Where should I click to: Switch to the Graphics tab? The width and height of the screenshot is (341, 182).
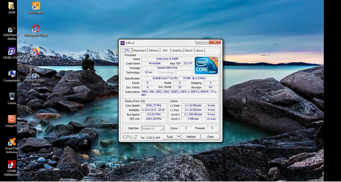pyautogui.click(x=177, y=51)
